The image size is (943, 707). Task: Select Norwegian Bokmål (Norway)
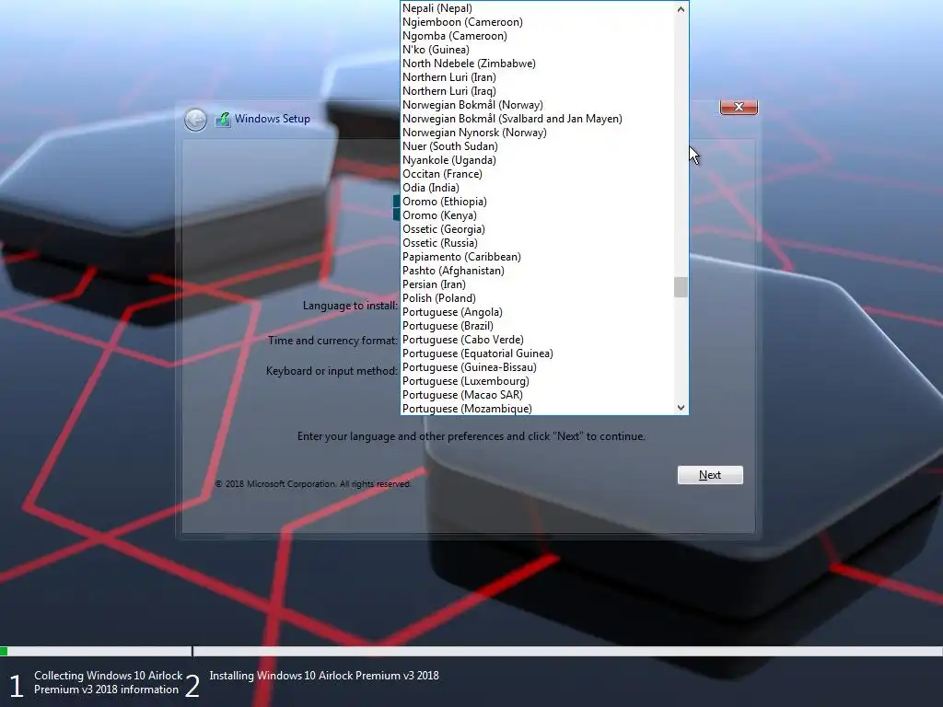538,105
